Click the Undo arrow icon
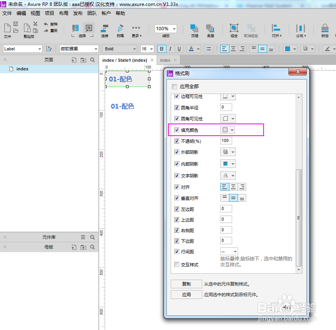Viewport: 336px width, 330px height. tap(46, 24)
